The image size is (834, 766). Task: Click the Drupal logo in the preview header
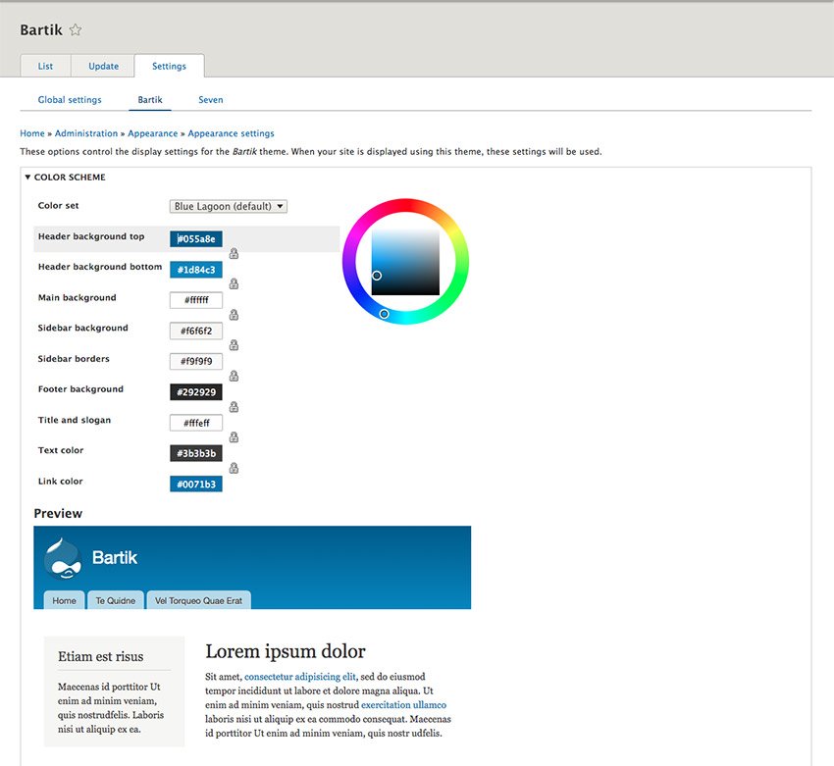tap(61, 558)
